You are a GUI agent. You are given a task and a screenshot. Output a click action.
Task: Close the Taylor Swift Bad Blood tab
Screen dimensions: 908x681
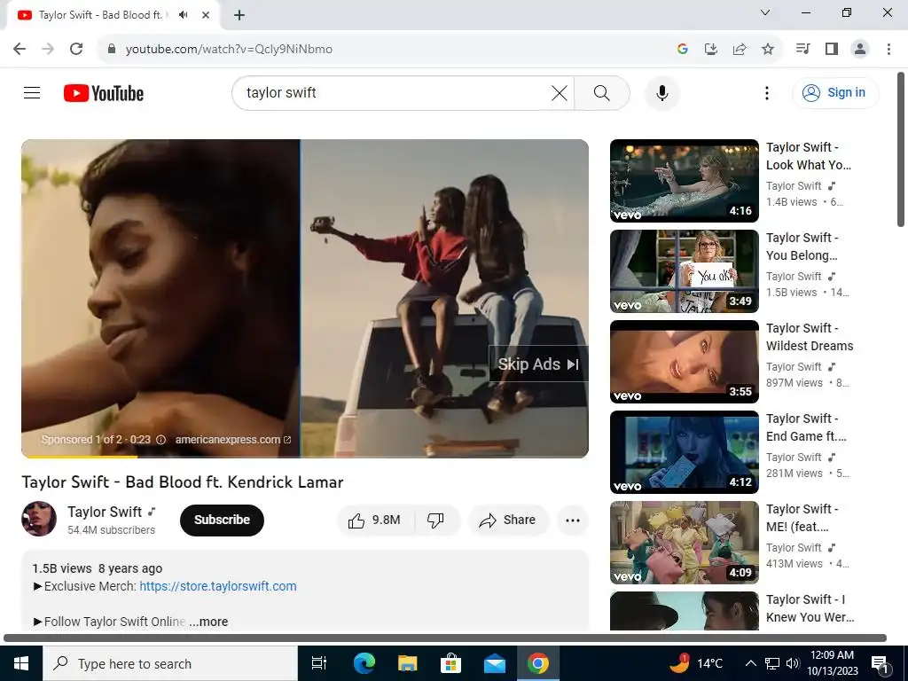pos(206,15)
